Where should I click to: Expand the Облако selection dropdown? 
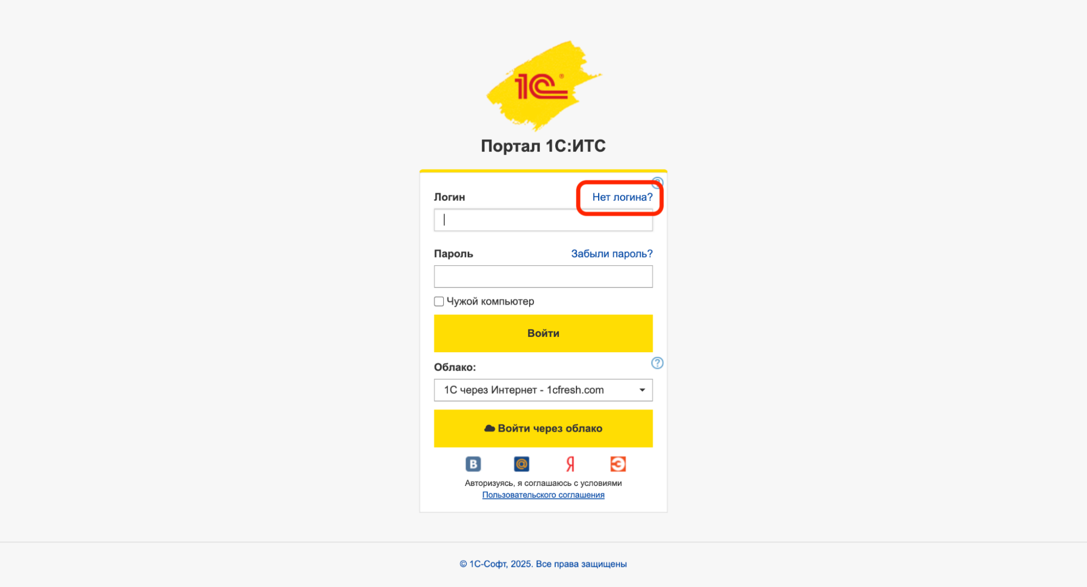pyautogui.click(x=543, y=390)
